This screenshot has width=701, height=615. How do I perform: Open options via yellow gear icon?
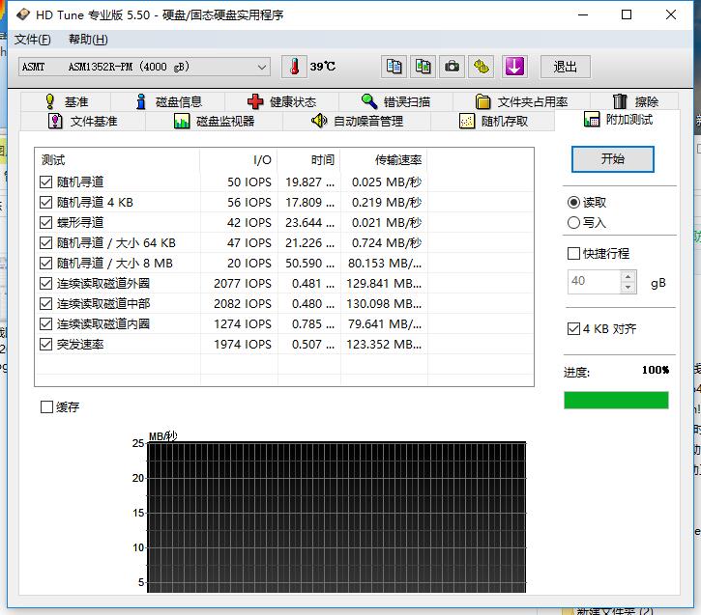point(482,67)
